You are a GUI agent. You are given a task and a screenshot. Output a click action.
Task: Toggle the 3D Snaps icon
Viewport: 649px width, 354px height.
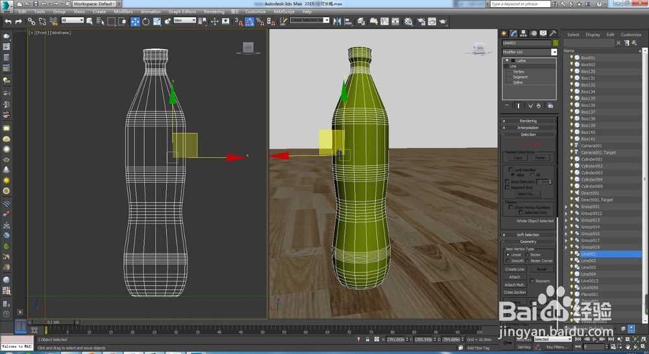point(238,21)
